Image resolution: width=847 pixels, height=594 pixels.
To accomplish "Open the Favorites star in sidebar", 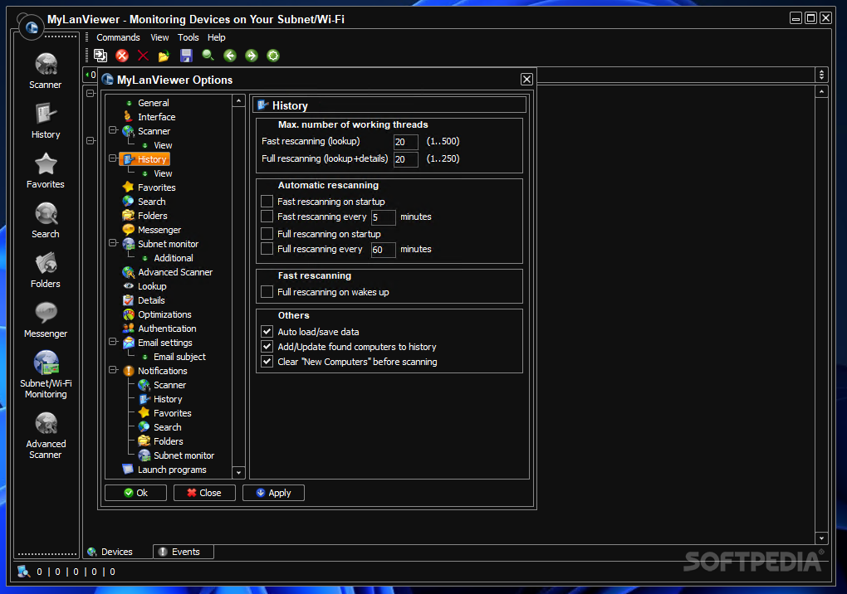I will click(x=46, y=171).
